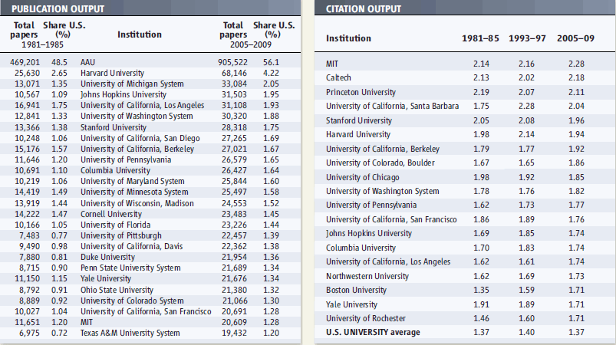Click Boston University
The height and width of the screenshot is (345, 616).
[x=356, y=290]
